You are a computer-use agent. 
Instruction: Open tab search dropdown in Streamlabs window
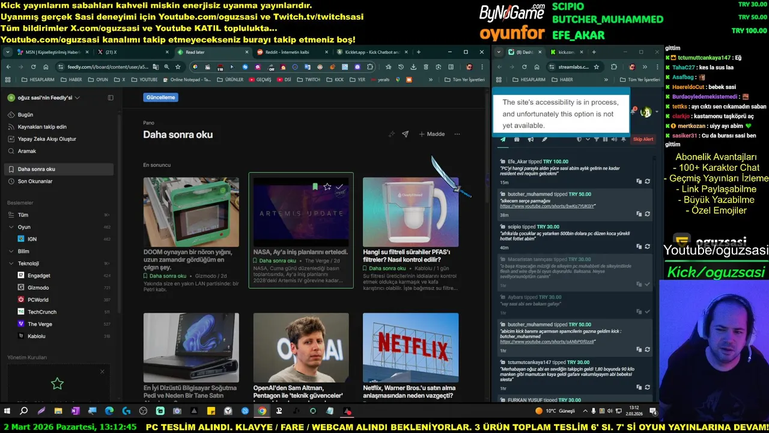pos(499,52)
